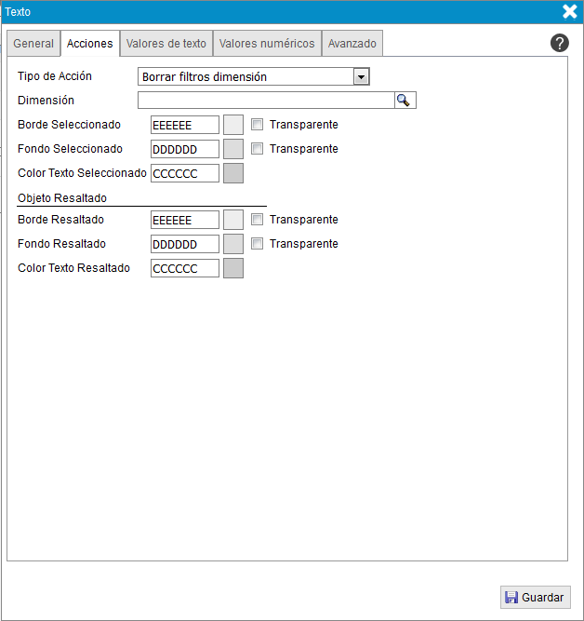Image resolution: width=584 pixels, height=621 pixels.
Task: Click the Dimensión text input field
Action: 265,101
